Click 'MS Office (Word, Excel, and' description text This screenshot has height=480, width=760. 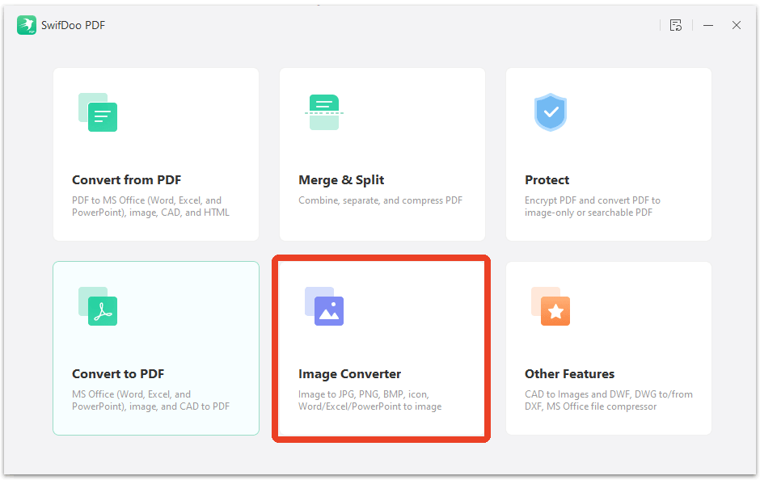150,400
